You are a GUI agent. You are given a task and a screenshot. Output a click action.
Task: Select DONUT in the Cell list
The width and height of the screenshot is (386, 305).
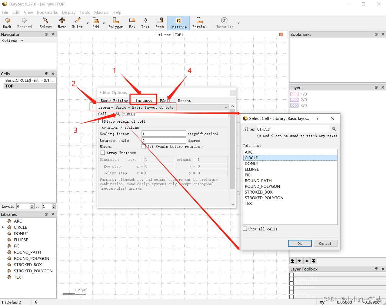point(290,164)
